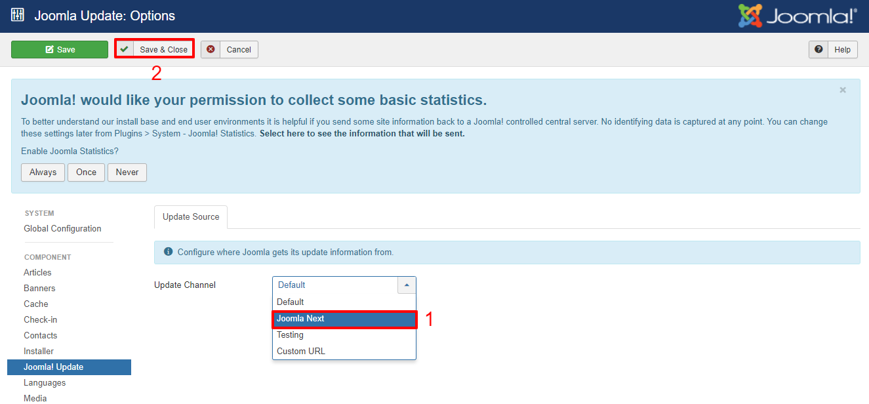Click the green Save icon button
The image size is (869, 404).
(x=48, y=49)
